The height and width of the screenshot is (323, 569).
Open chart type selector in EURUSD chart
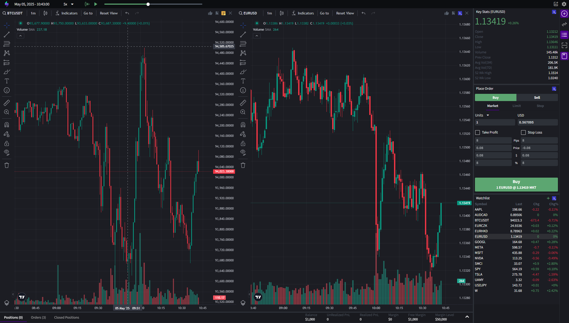(282, 13)
